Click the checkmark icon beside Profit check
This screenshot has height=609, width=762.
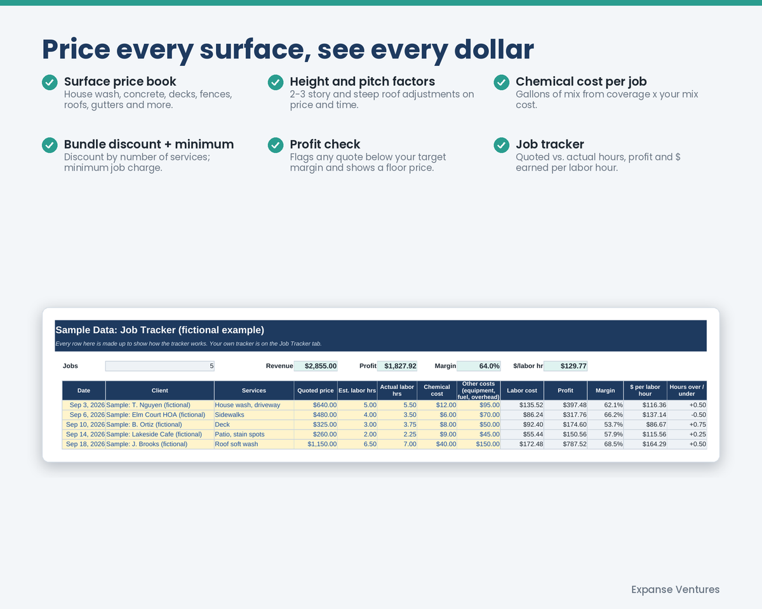tap(276, 145)
